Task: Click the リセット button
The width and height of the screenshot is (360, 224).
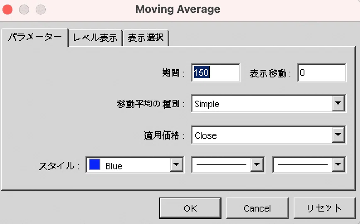Action: 324,208
